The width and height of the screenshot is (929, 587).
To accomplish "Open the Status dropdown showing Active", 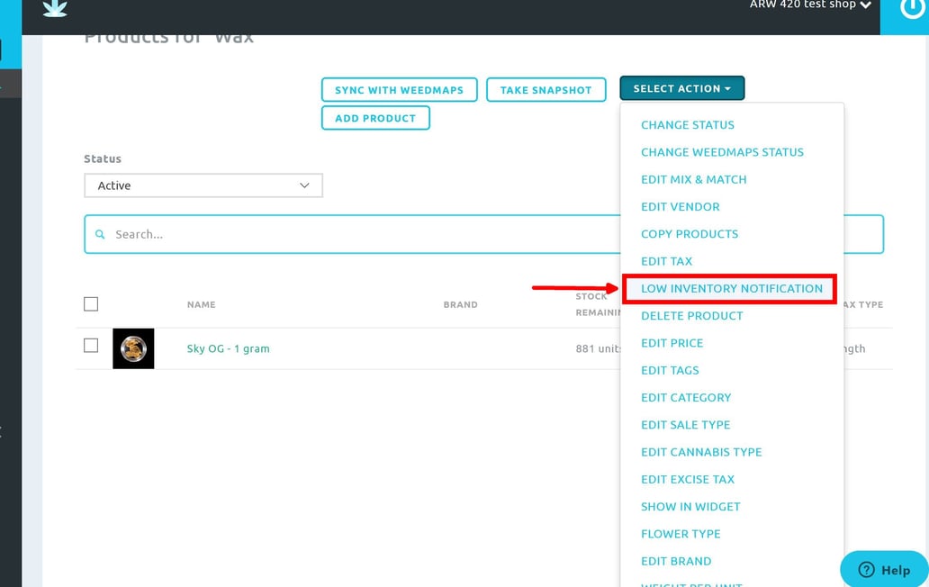I will 203,185.
